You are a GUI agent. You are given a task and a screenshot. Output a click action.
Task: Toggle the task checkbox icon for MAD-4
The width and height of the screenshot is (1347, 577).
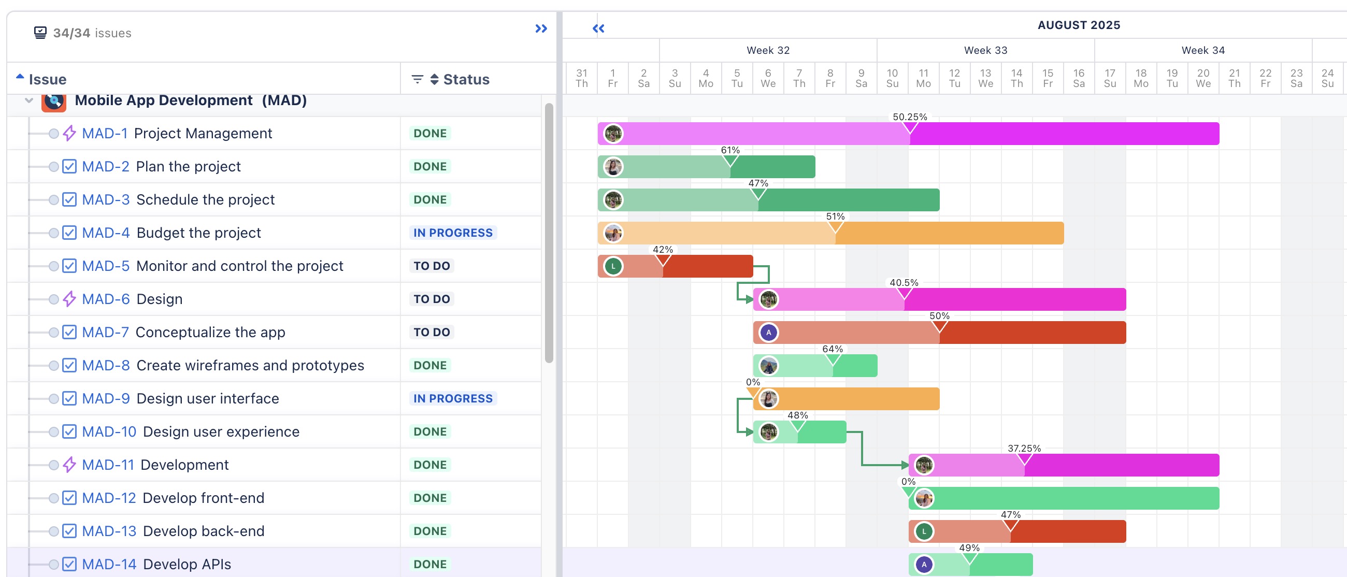[69, 233]
